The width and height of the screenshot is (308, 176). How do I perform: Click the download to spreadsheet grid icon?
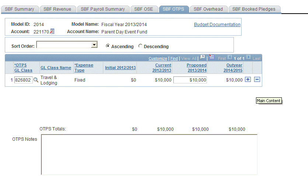[212, 57]
